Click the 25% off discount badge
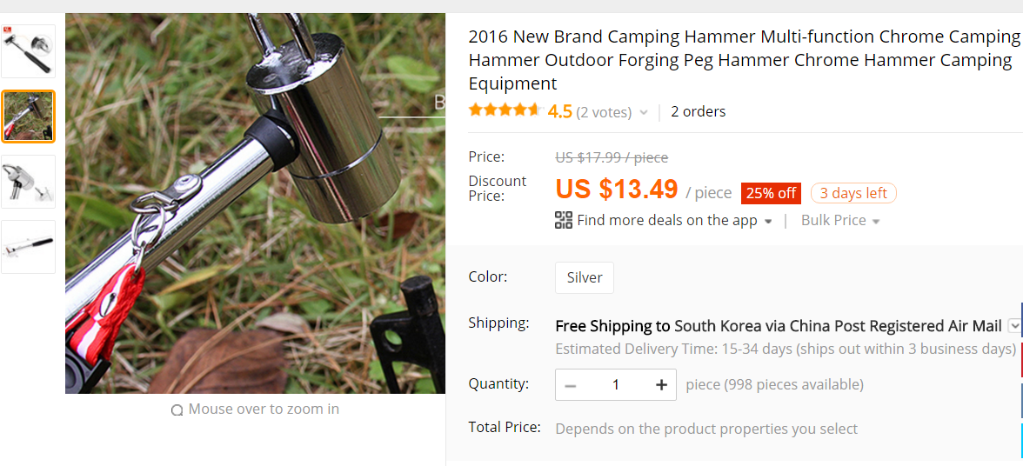This screenshot has width=1023, height=466. pyautogui.click(x=771, y=193)
